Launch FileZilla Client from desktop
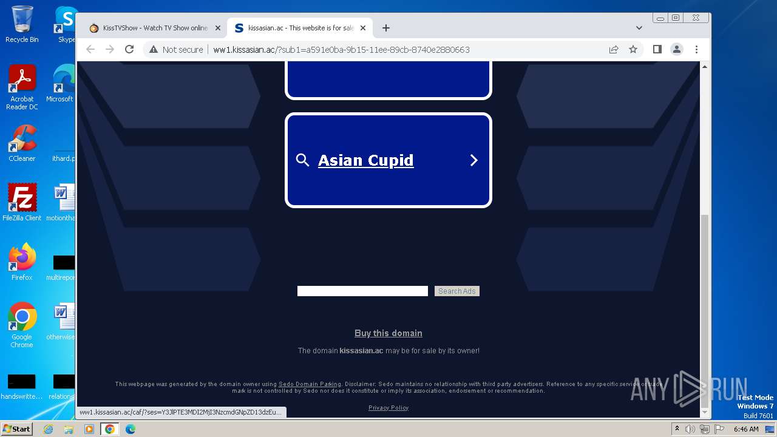 [22, 203]
